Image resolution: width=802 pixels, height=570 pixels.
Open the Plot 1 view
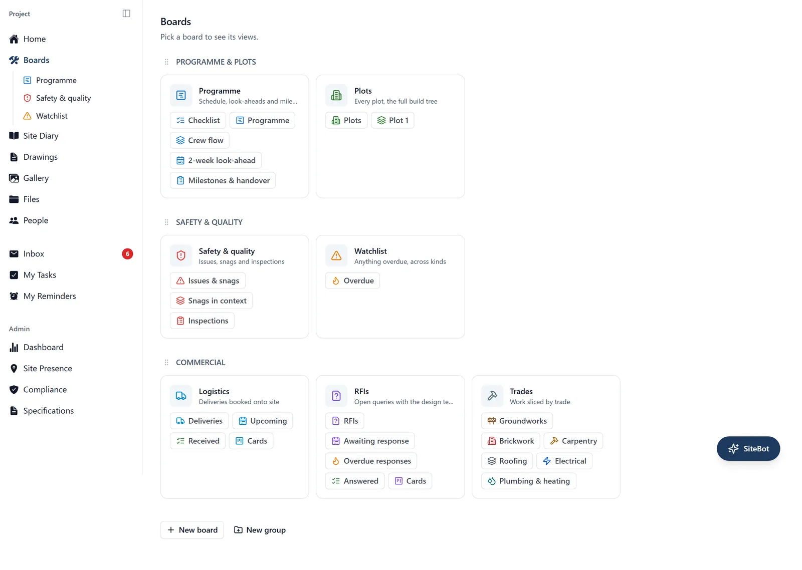tap(392, 120)
